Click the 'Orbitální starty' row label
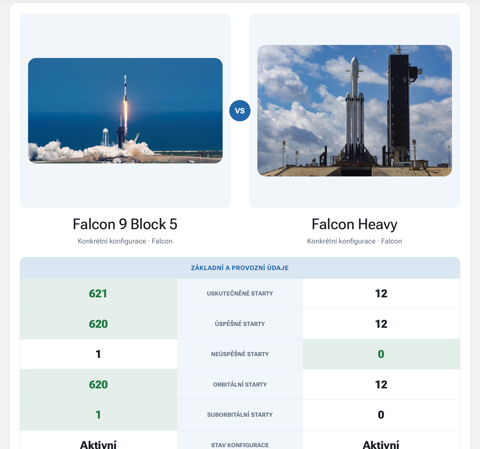Screen dimensions: 480x449 click(x=240, y=384)
